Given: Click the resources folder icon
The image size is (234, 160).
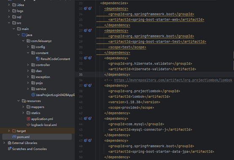Looking at the screenshot, I should (24, 101).
